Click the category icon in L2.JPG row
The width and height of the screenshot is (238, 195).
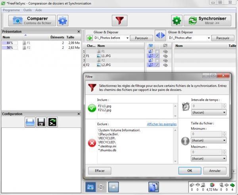point(151,65)
